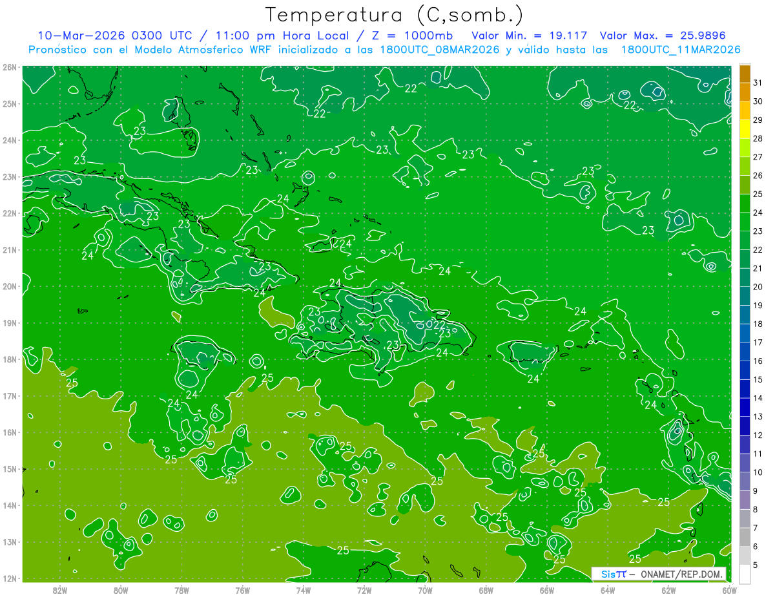775x599 pixels.
Task: Click the '19' label on the color scale
Action: pos(758,305)
